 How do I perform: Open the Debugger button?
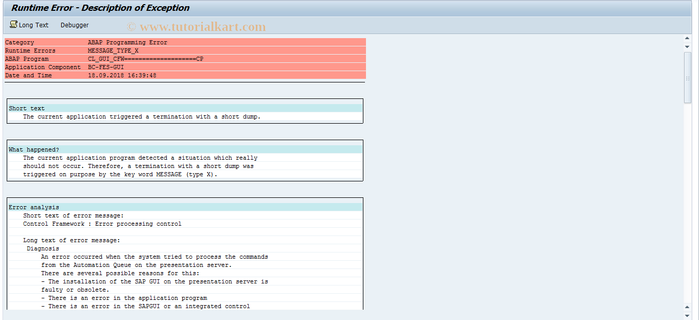click(x=75, y=25)
